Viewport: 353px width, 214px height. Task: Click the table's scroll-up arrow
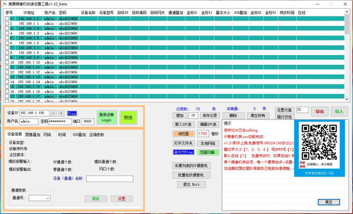pos(347,12)
